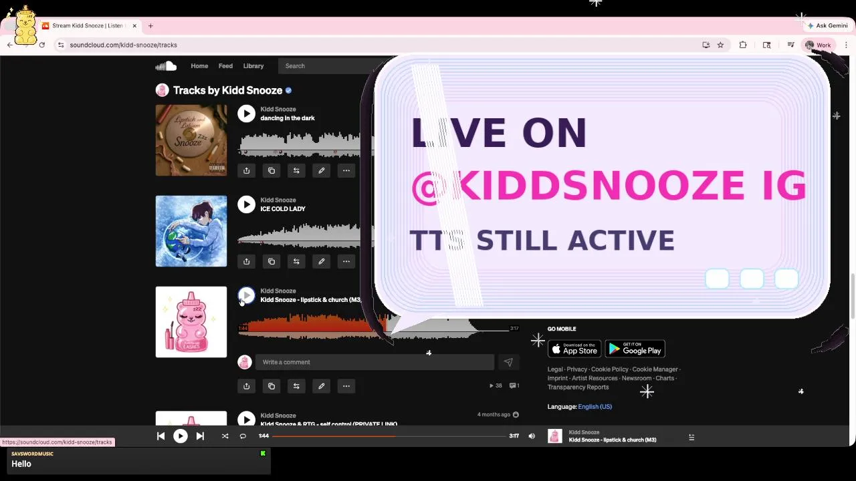
Task: Share the lipstick & church track
Action: tap(246, 385)
